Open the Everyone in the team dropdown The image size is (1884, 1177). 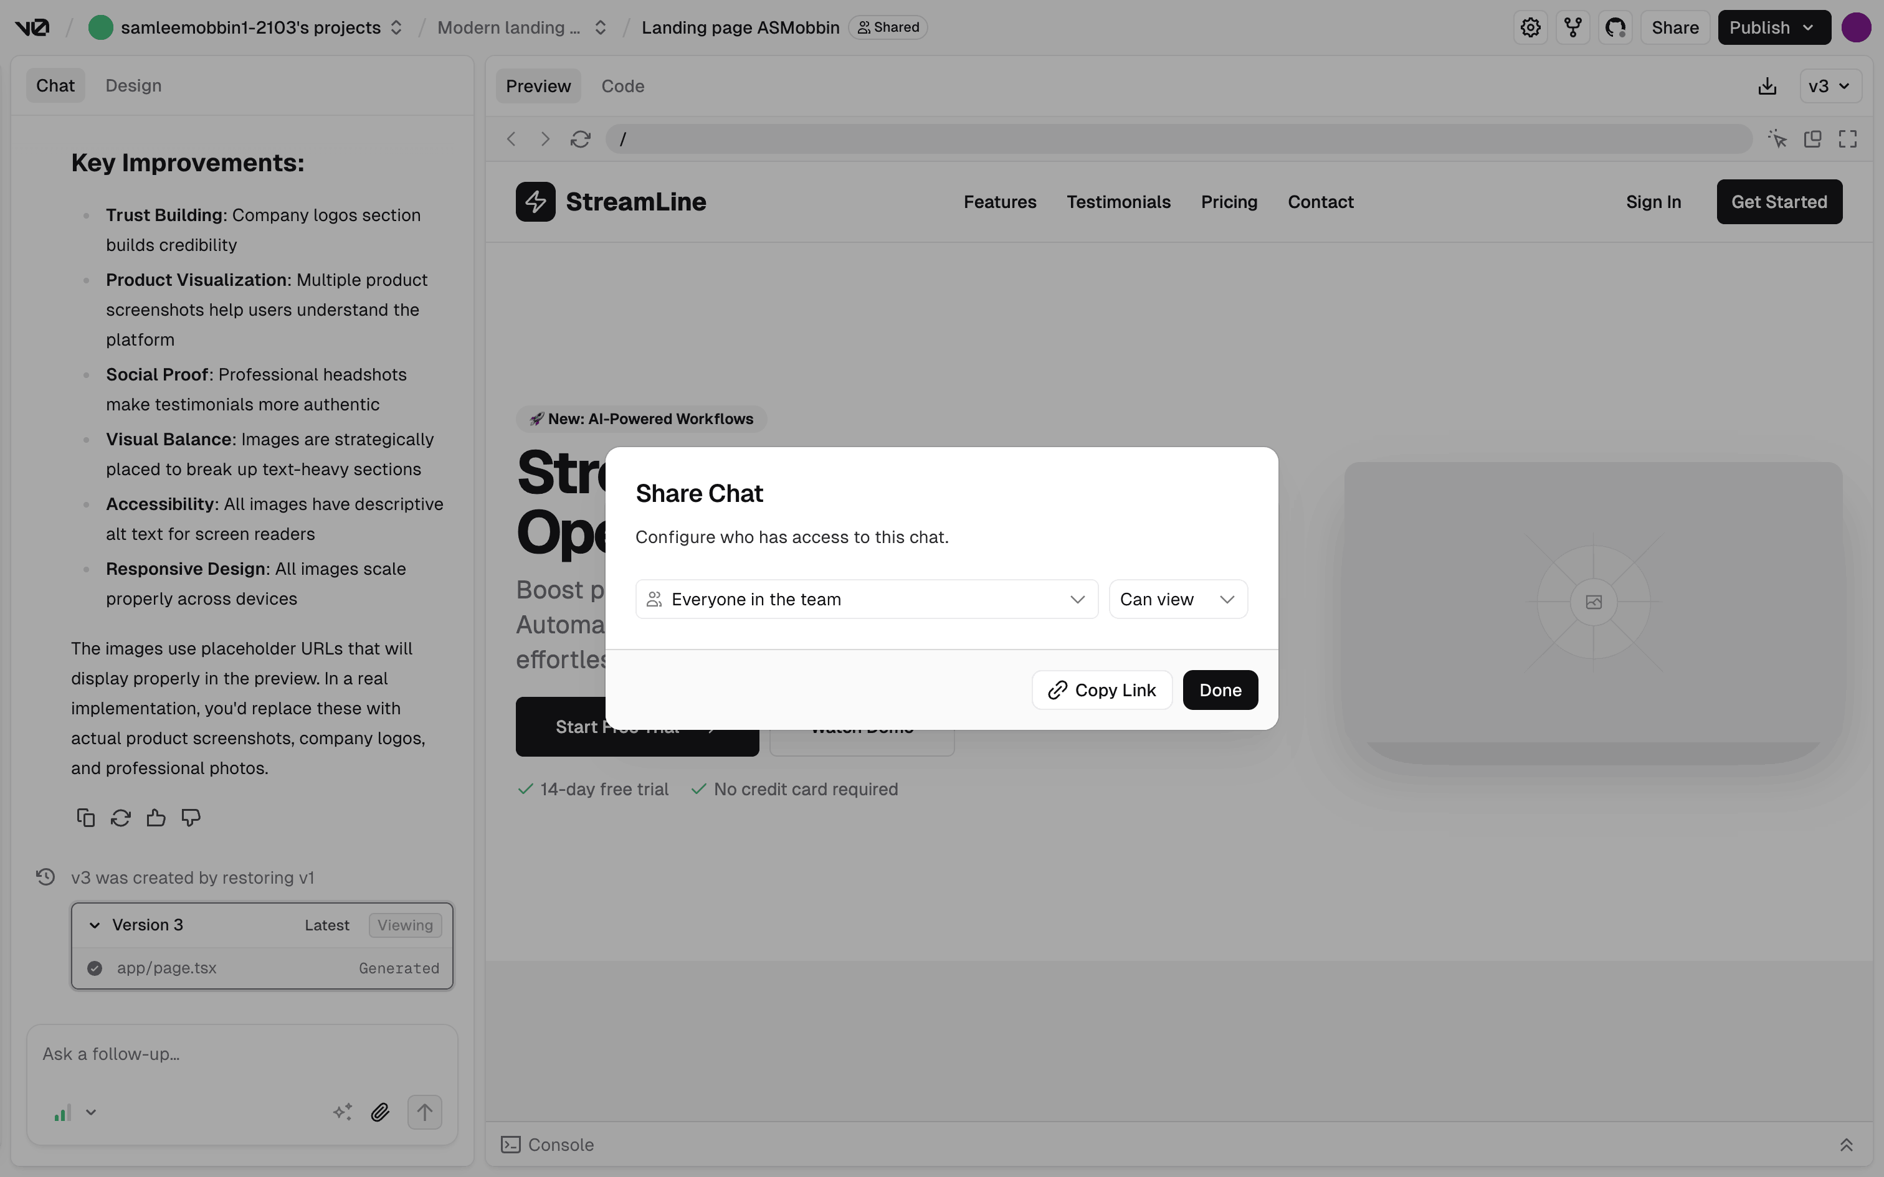pyautogui.click(x=866, y=599)
